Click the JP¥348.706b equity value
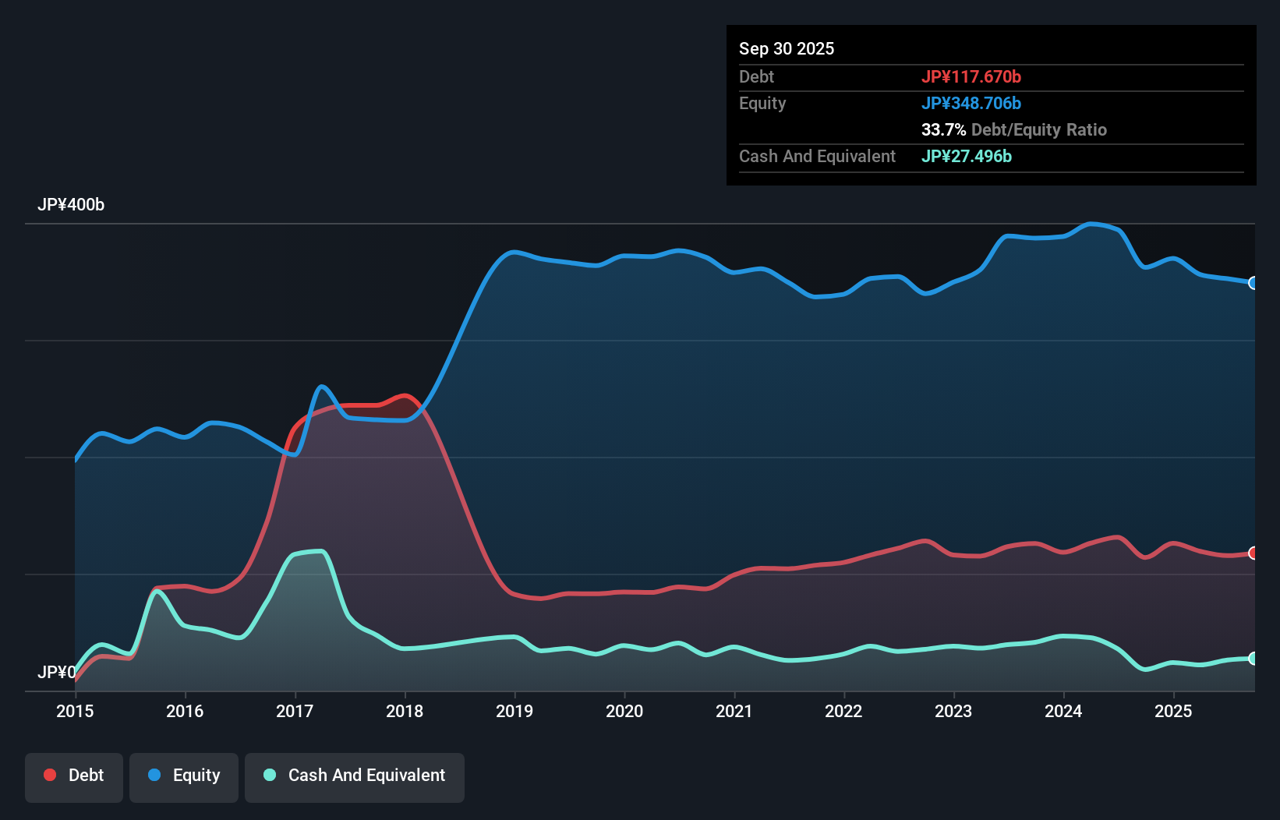Viewport: 1280px width, 820px height. pos(971,103)
